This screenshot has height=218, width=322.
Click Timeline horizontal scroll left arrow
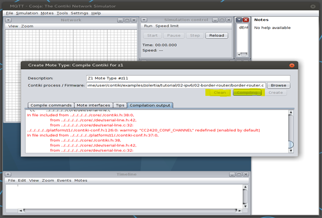click(x=20, y=210)
